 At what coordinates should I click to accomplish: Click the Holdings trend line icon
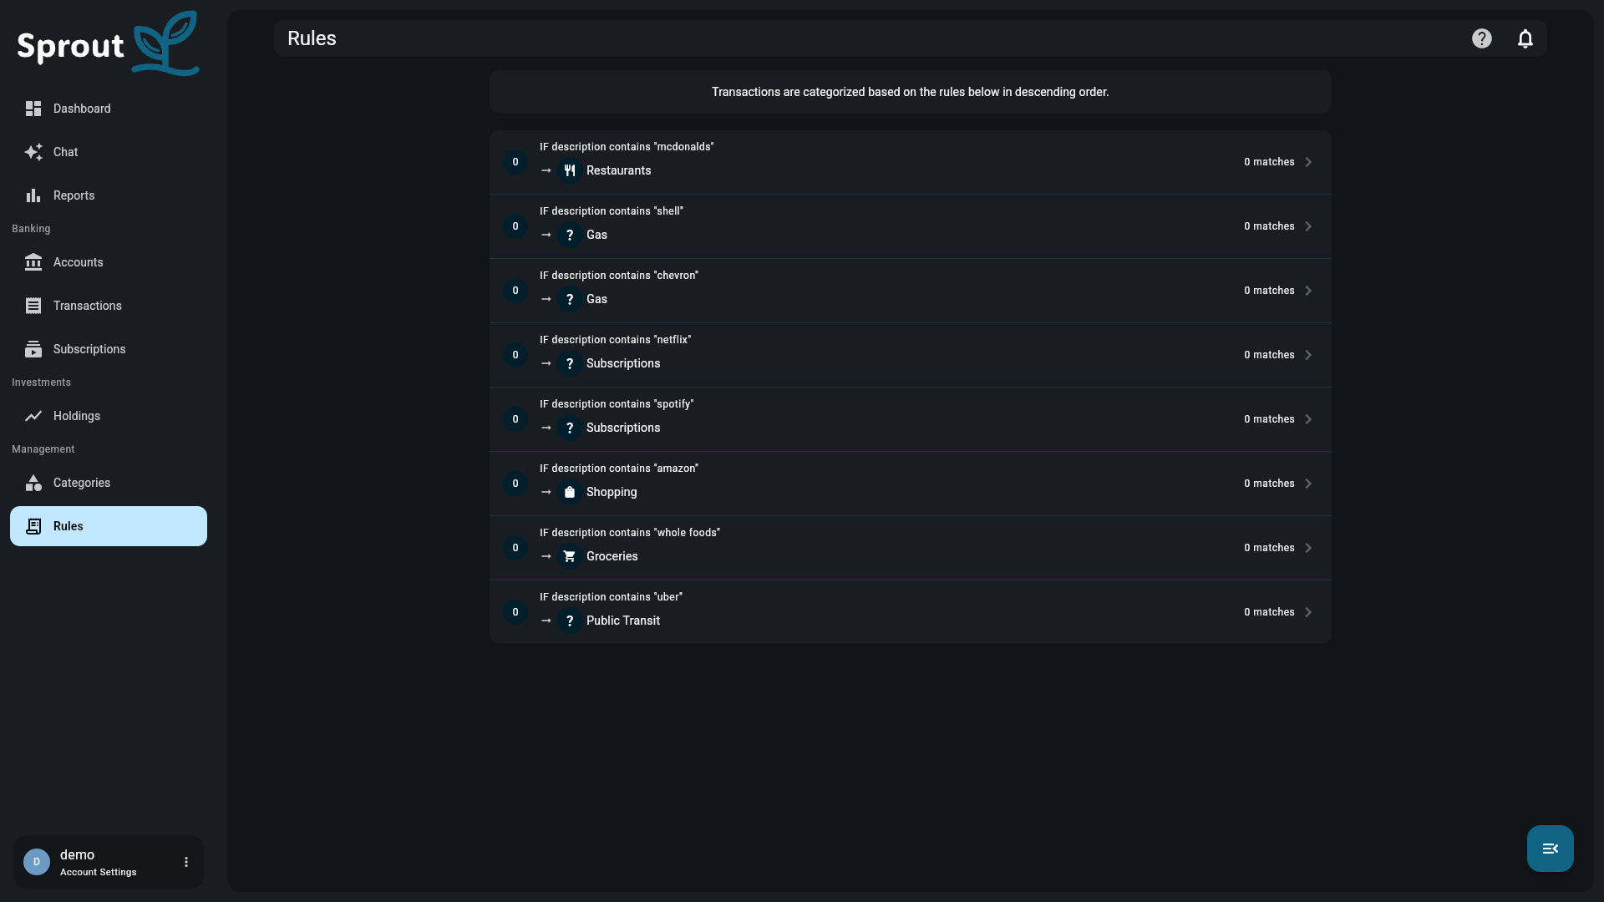click(33, 416)
